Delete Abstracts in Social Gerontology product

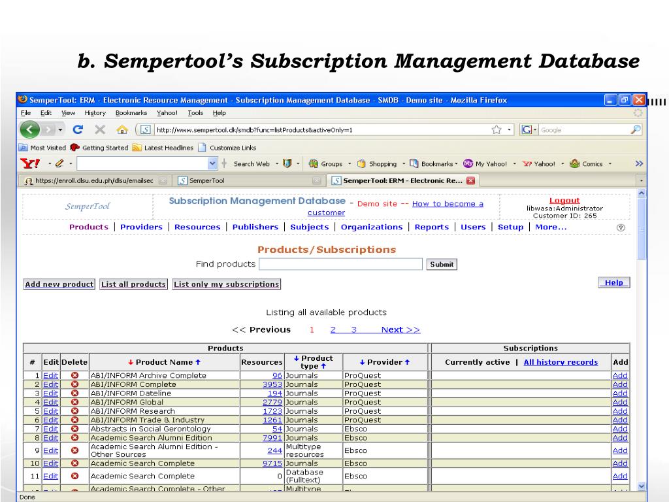[74, 429]
